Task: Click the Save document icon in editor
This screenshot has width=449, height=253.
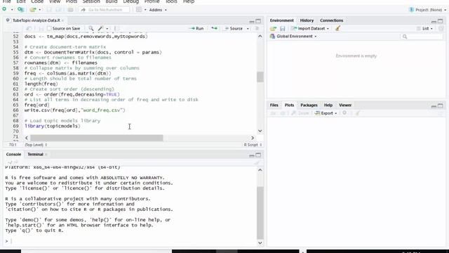Action: point(41,28)
